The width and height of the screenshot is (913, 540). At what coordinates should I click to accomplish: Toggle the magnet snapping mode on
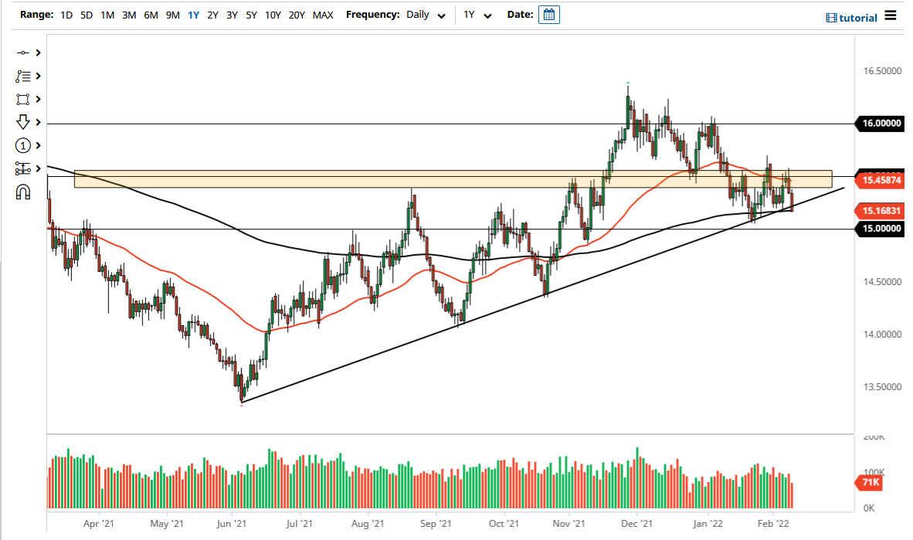[x=23, y=191]
